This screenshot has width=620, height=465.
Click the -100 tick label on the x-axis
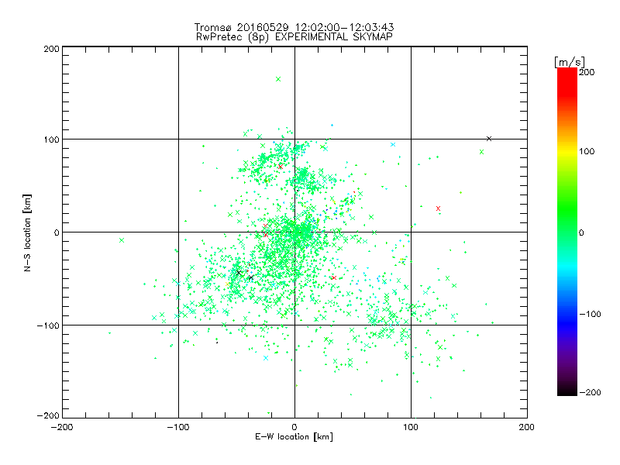coord(178,427)
